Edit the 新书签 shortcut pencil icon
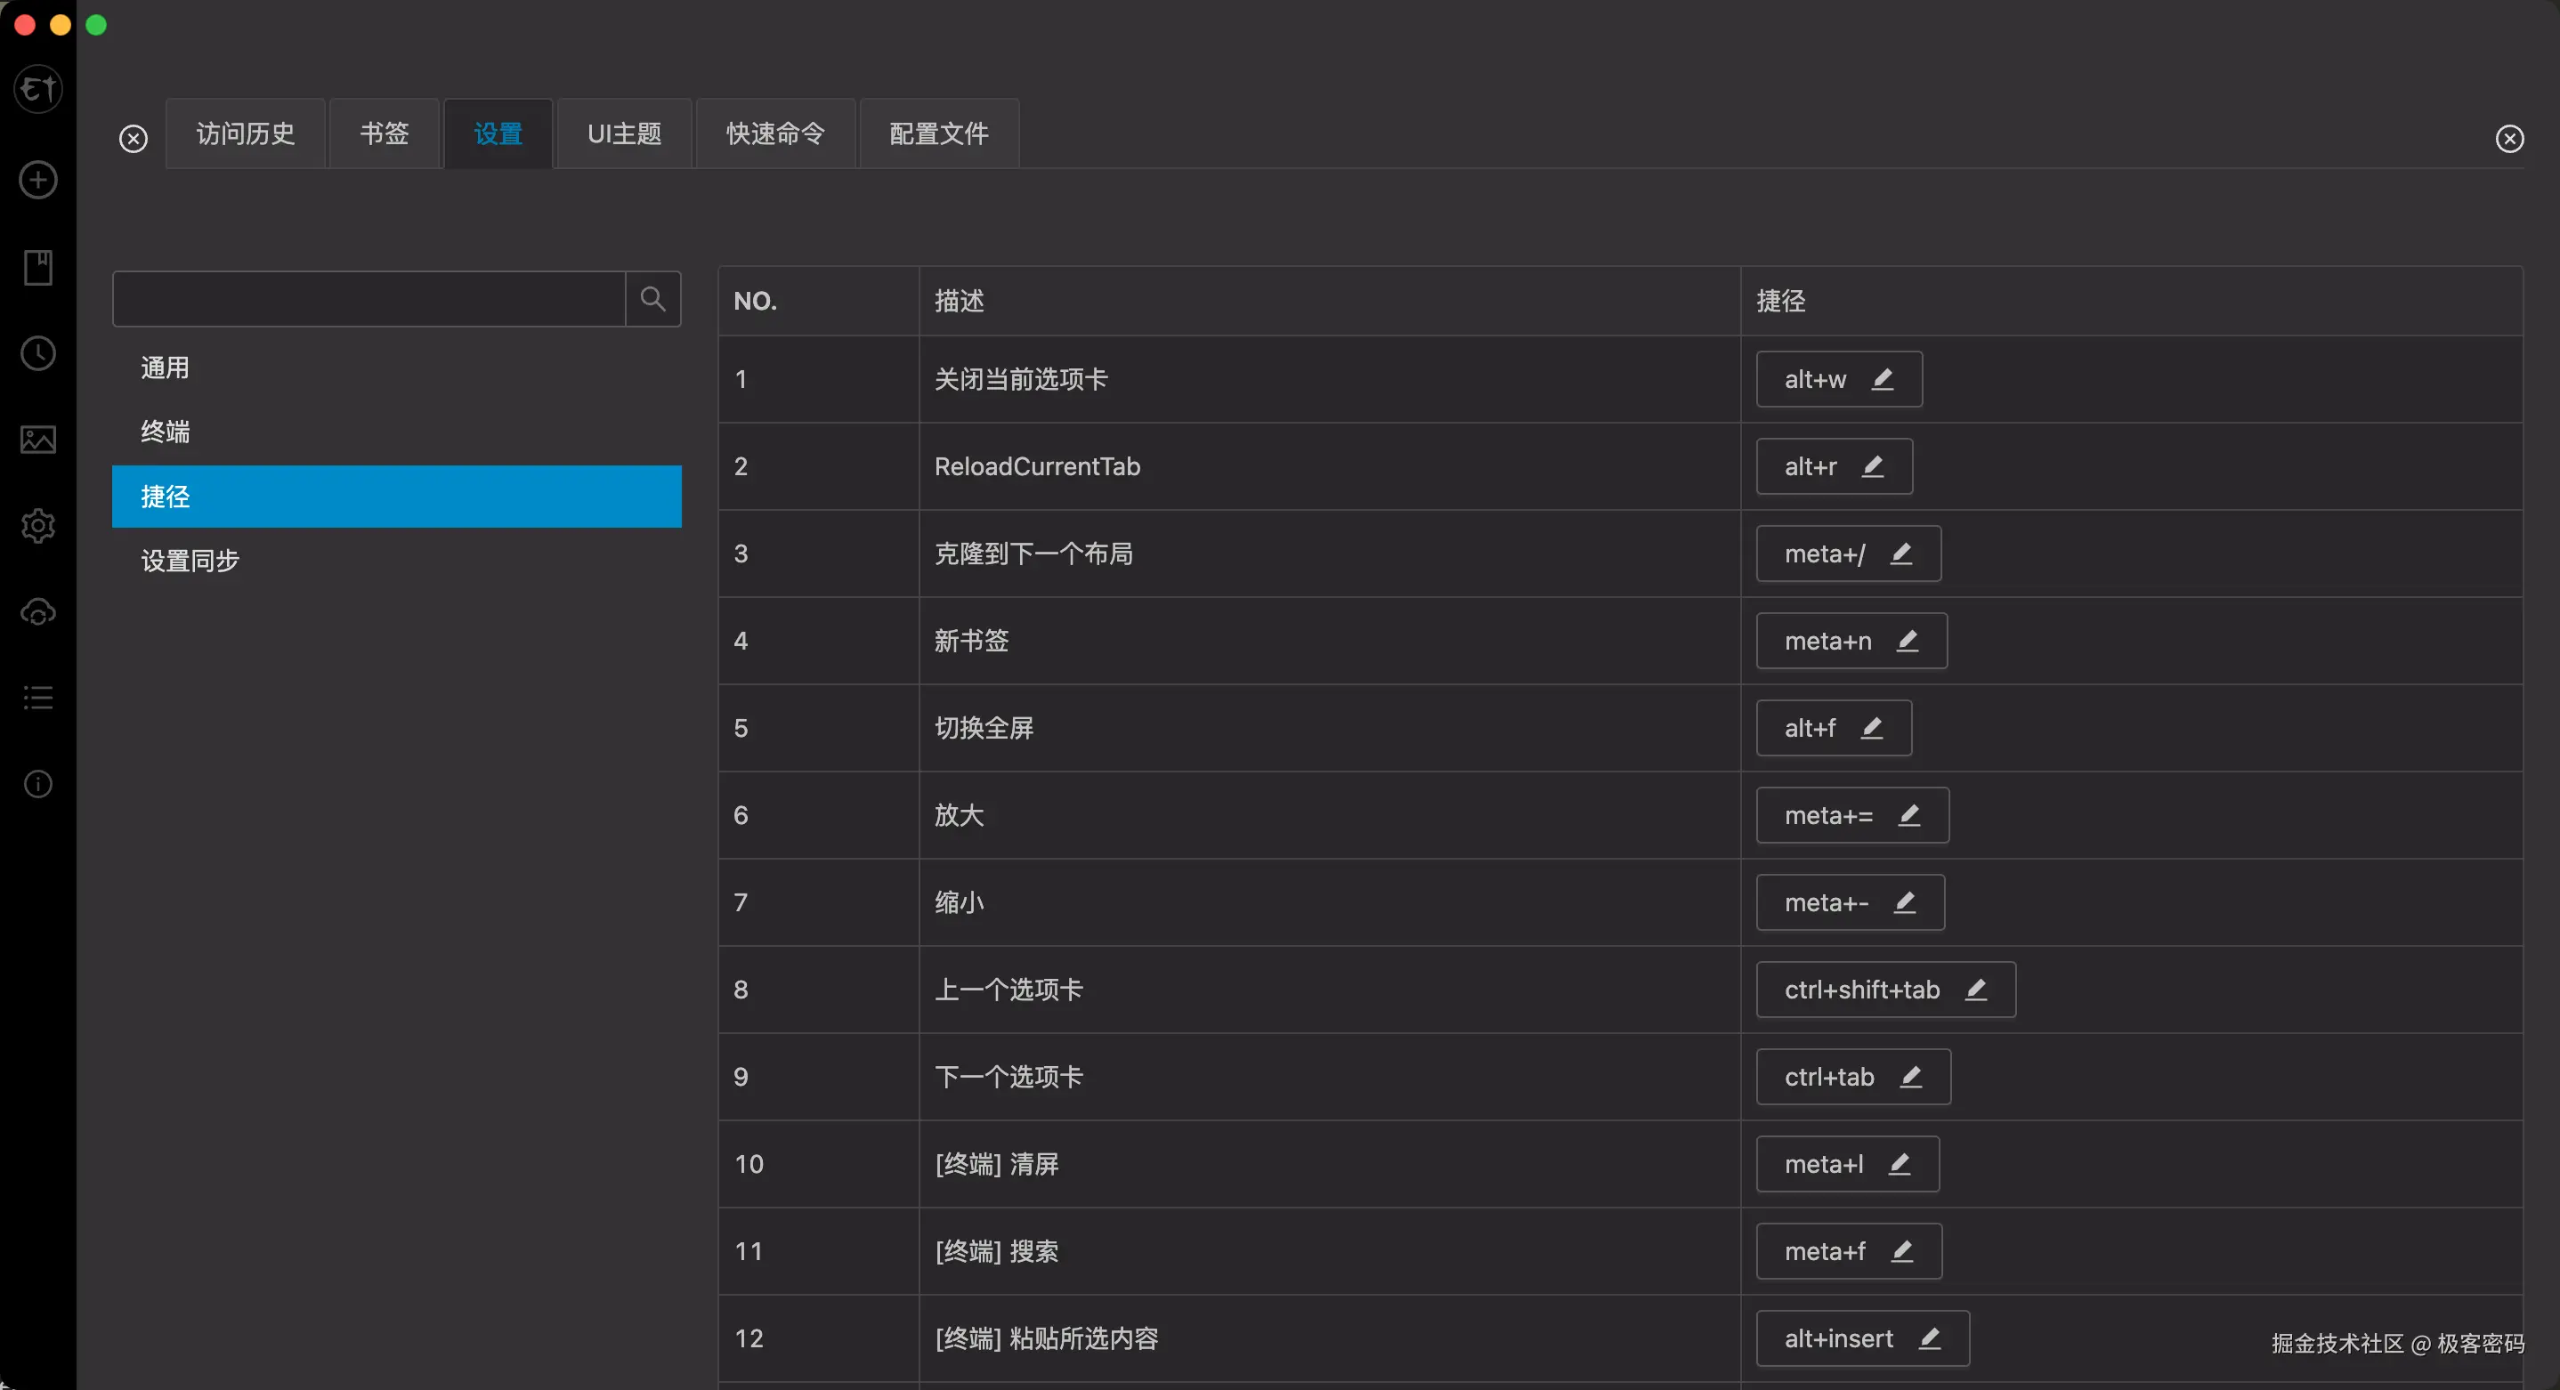 pyautogui.click(x=1908, y=641)
